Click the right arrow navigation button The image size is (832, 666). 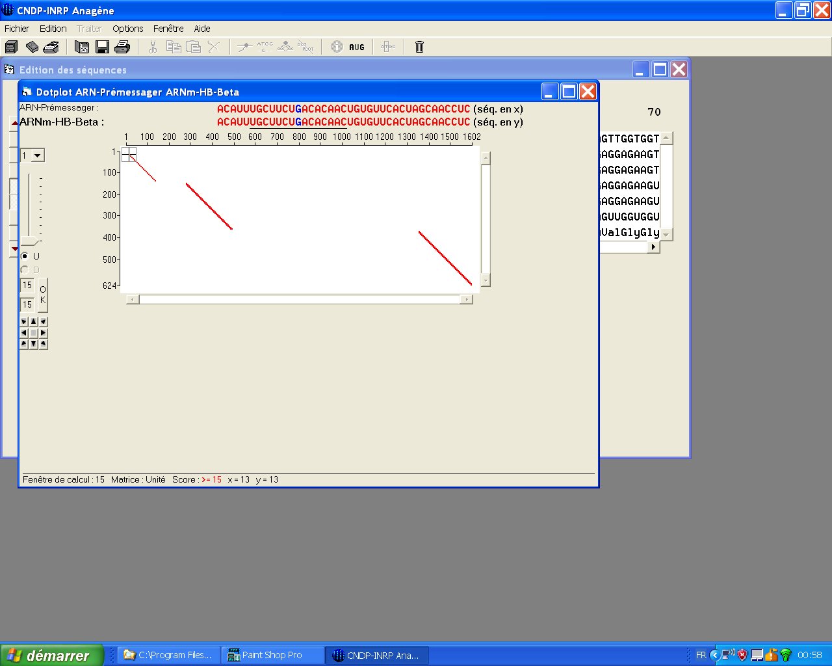tap(44, 332)
